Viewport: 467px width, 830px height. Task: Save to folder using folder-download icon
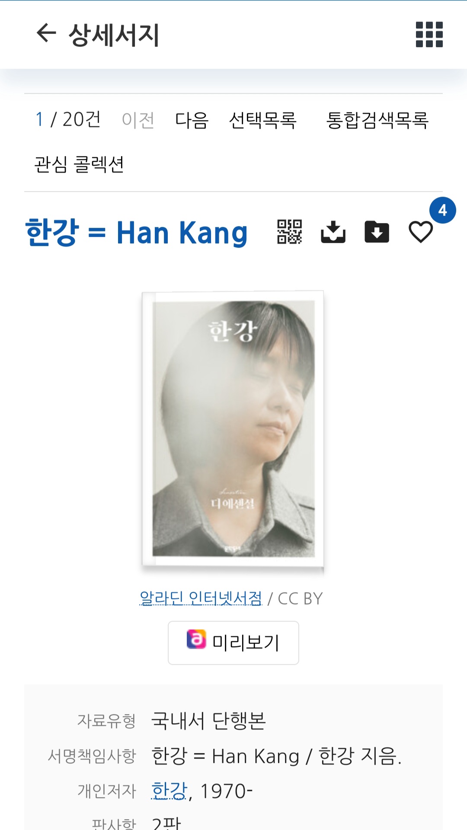[x=377, y=232]
